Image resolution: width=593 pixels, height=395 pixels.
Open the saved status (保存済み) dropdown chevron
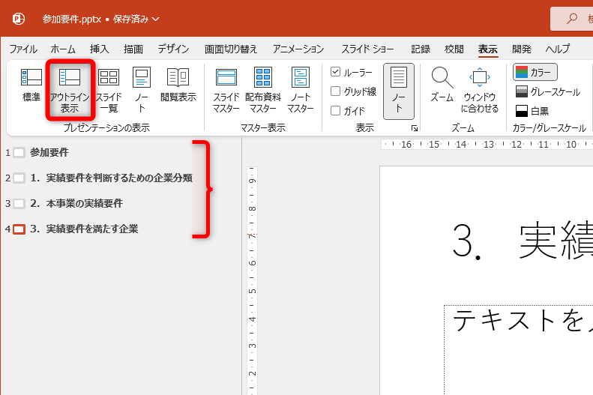pos(156,19)
